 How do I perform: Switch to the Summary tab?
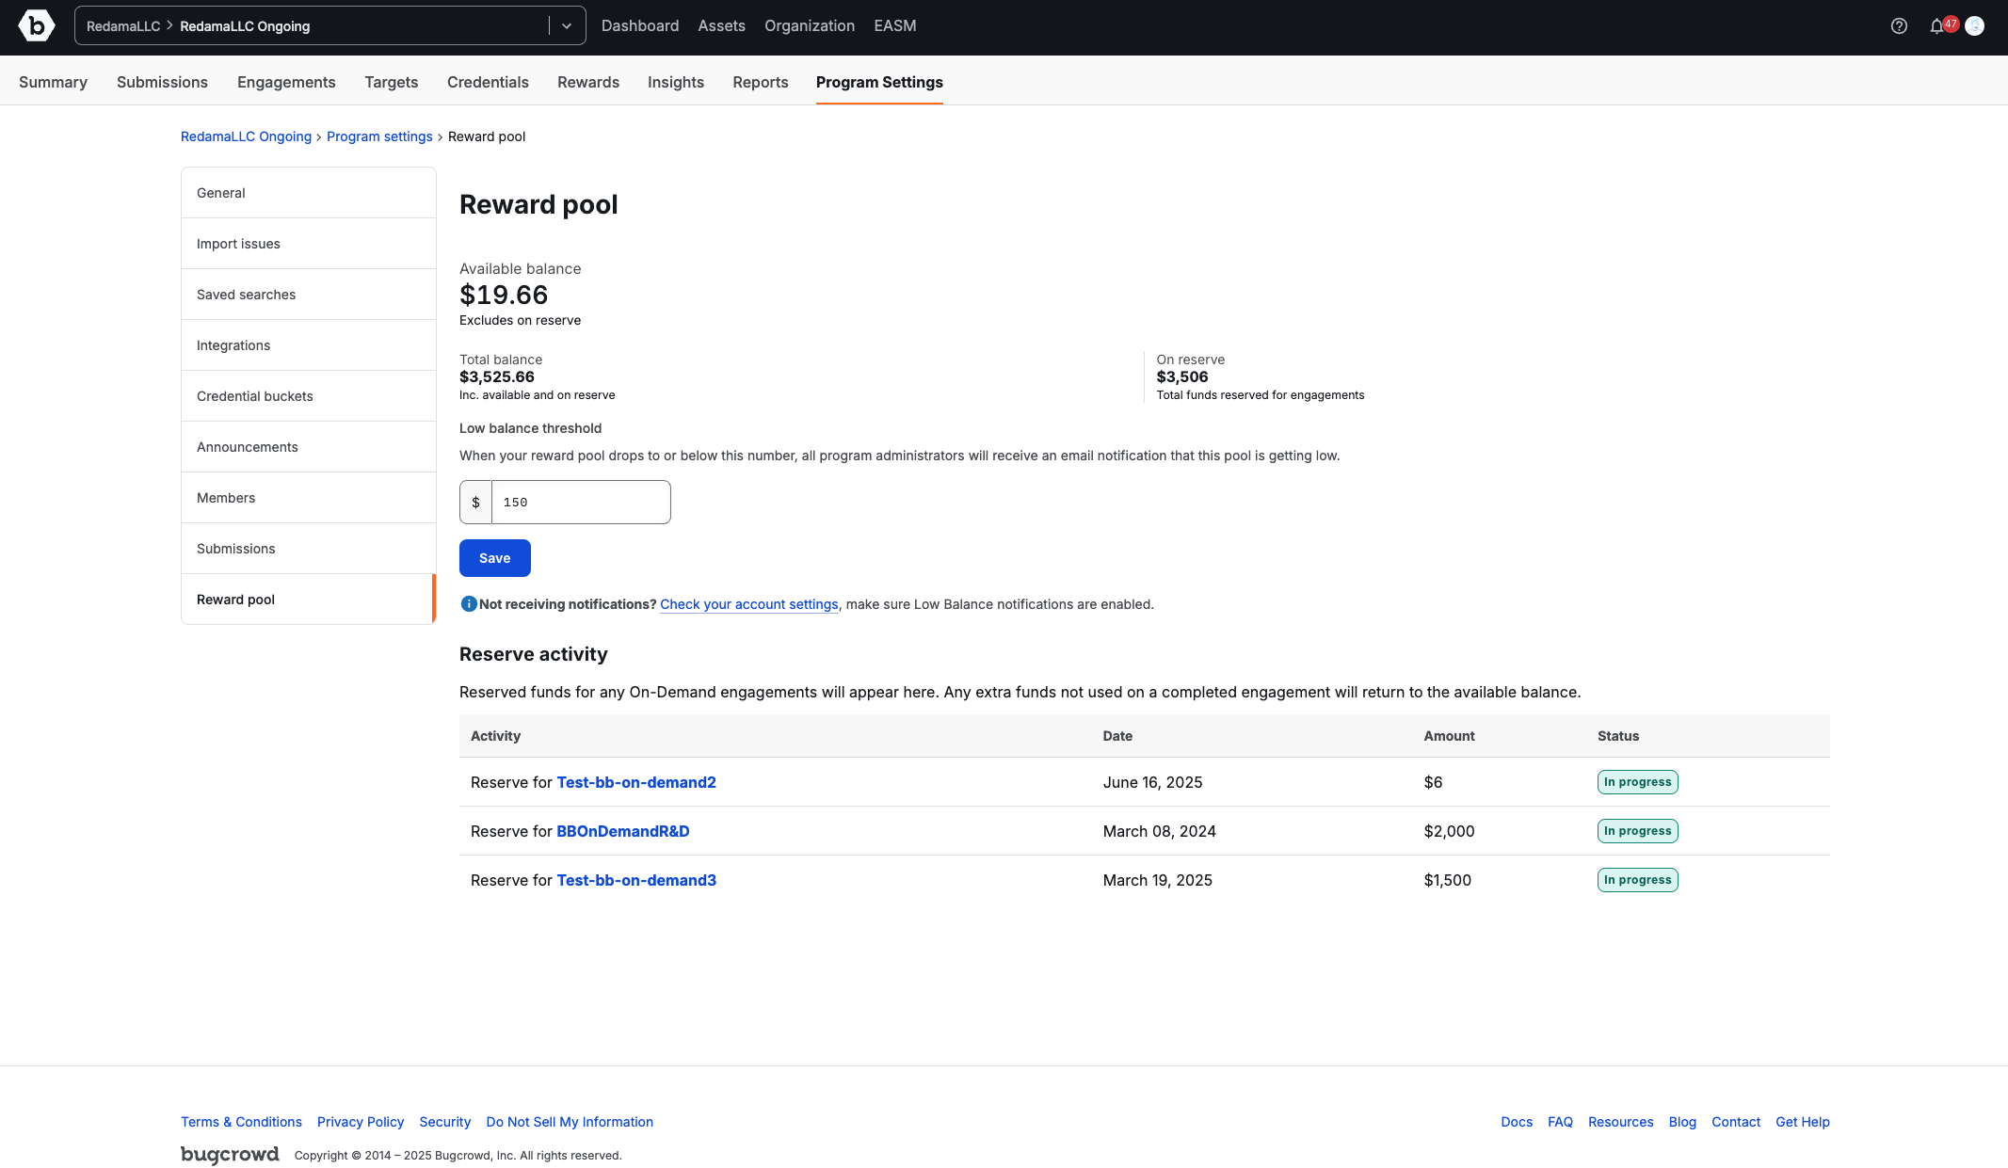click(x=53, y=82)
